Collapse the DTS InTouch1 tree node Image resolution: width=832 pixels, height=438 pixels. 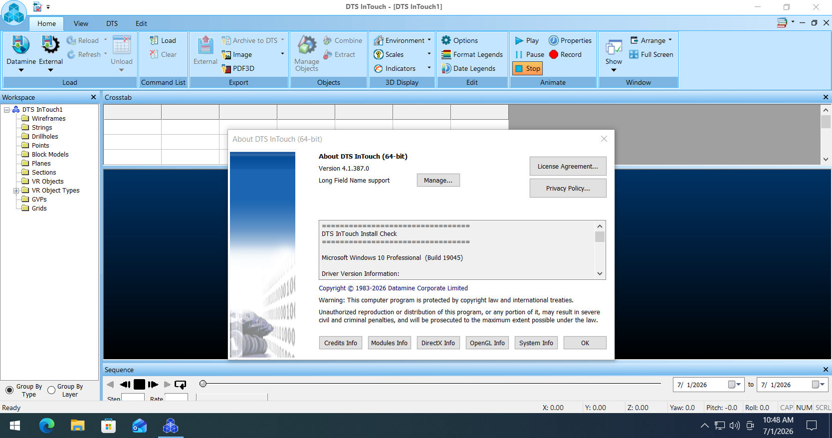(7, 110)
